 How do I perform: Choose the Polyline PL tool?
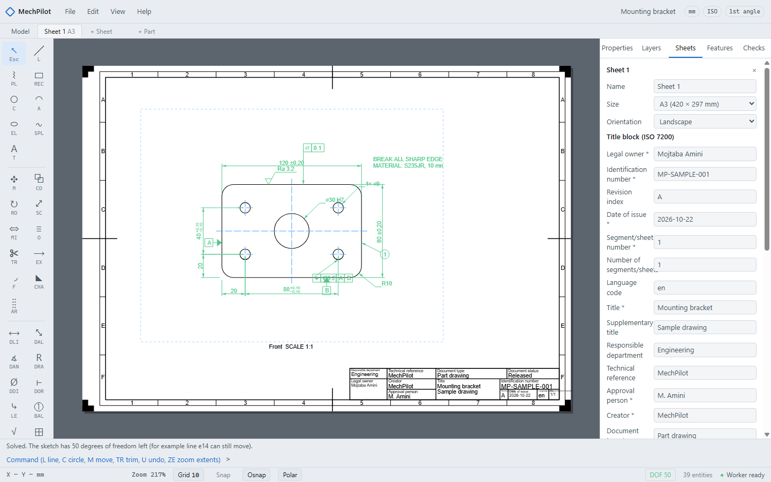pos(14,79)
